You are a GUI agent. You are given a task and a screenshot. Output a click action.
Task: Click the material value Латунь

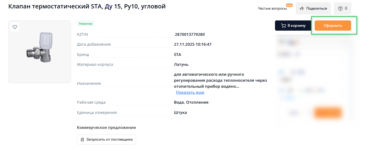click(181, 65)
